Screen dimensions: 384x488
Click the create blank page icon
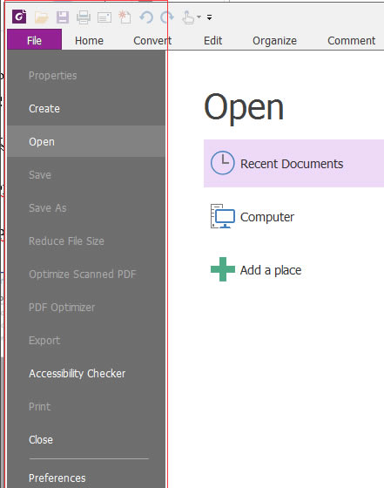click(125, 17)
